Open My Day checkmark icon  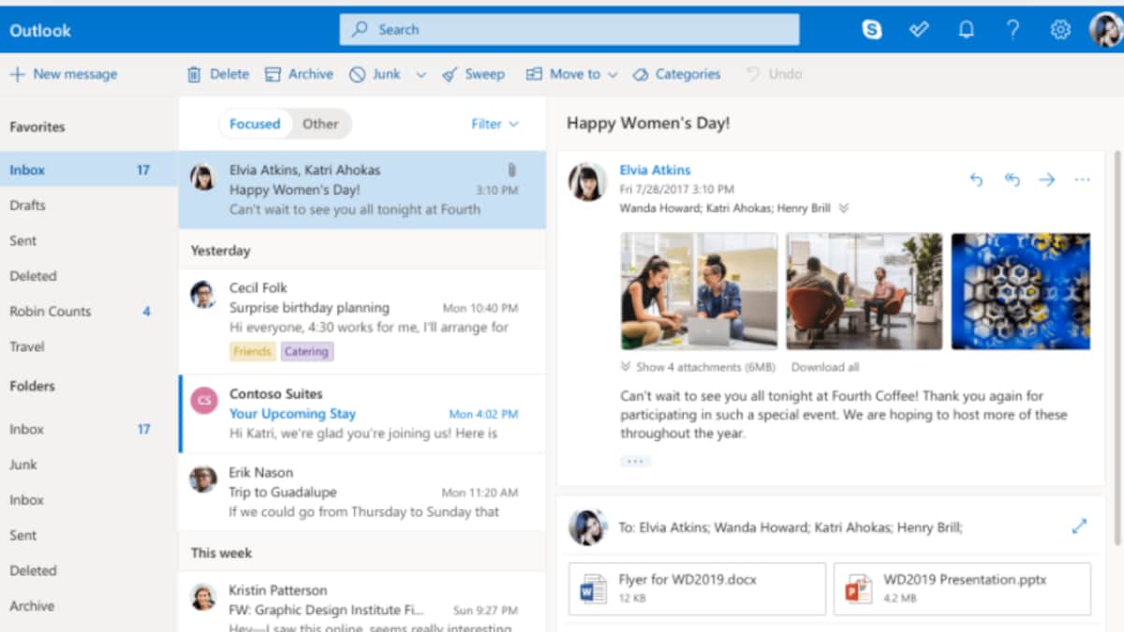click(x=919, y=29)
